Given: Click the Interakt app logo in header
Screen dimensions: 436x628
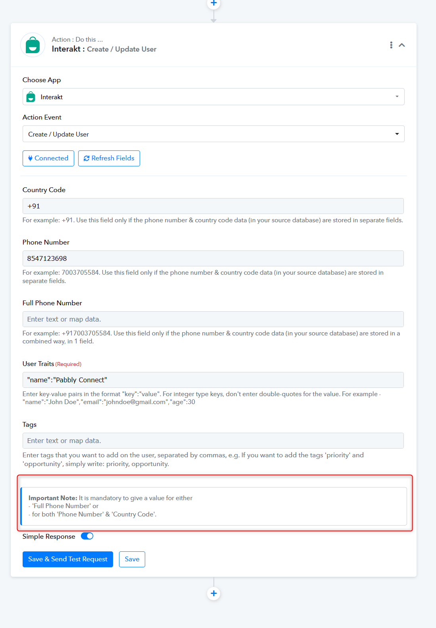Looking at the screenshot, I should coord(33,45).
